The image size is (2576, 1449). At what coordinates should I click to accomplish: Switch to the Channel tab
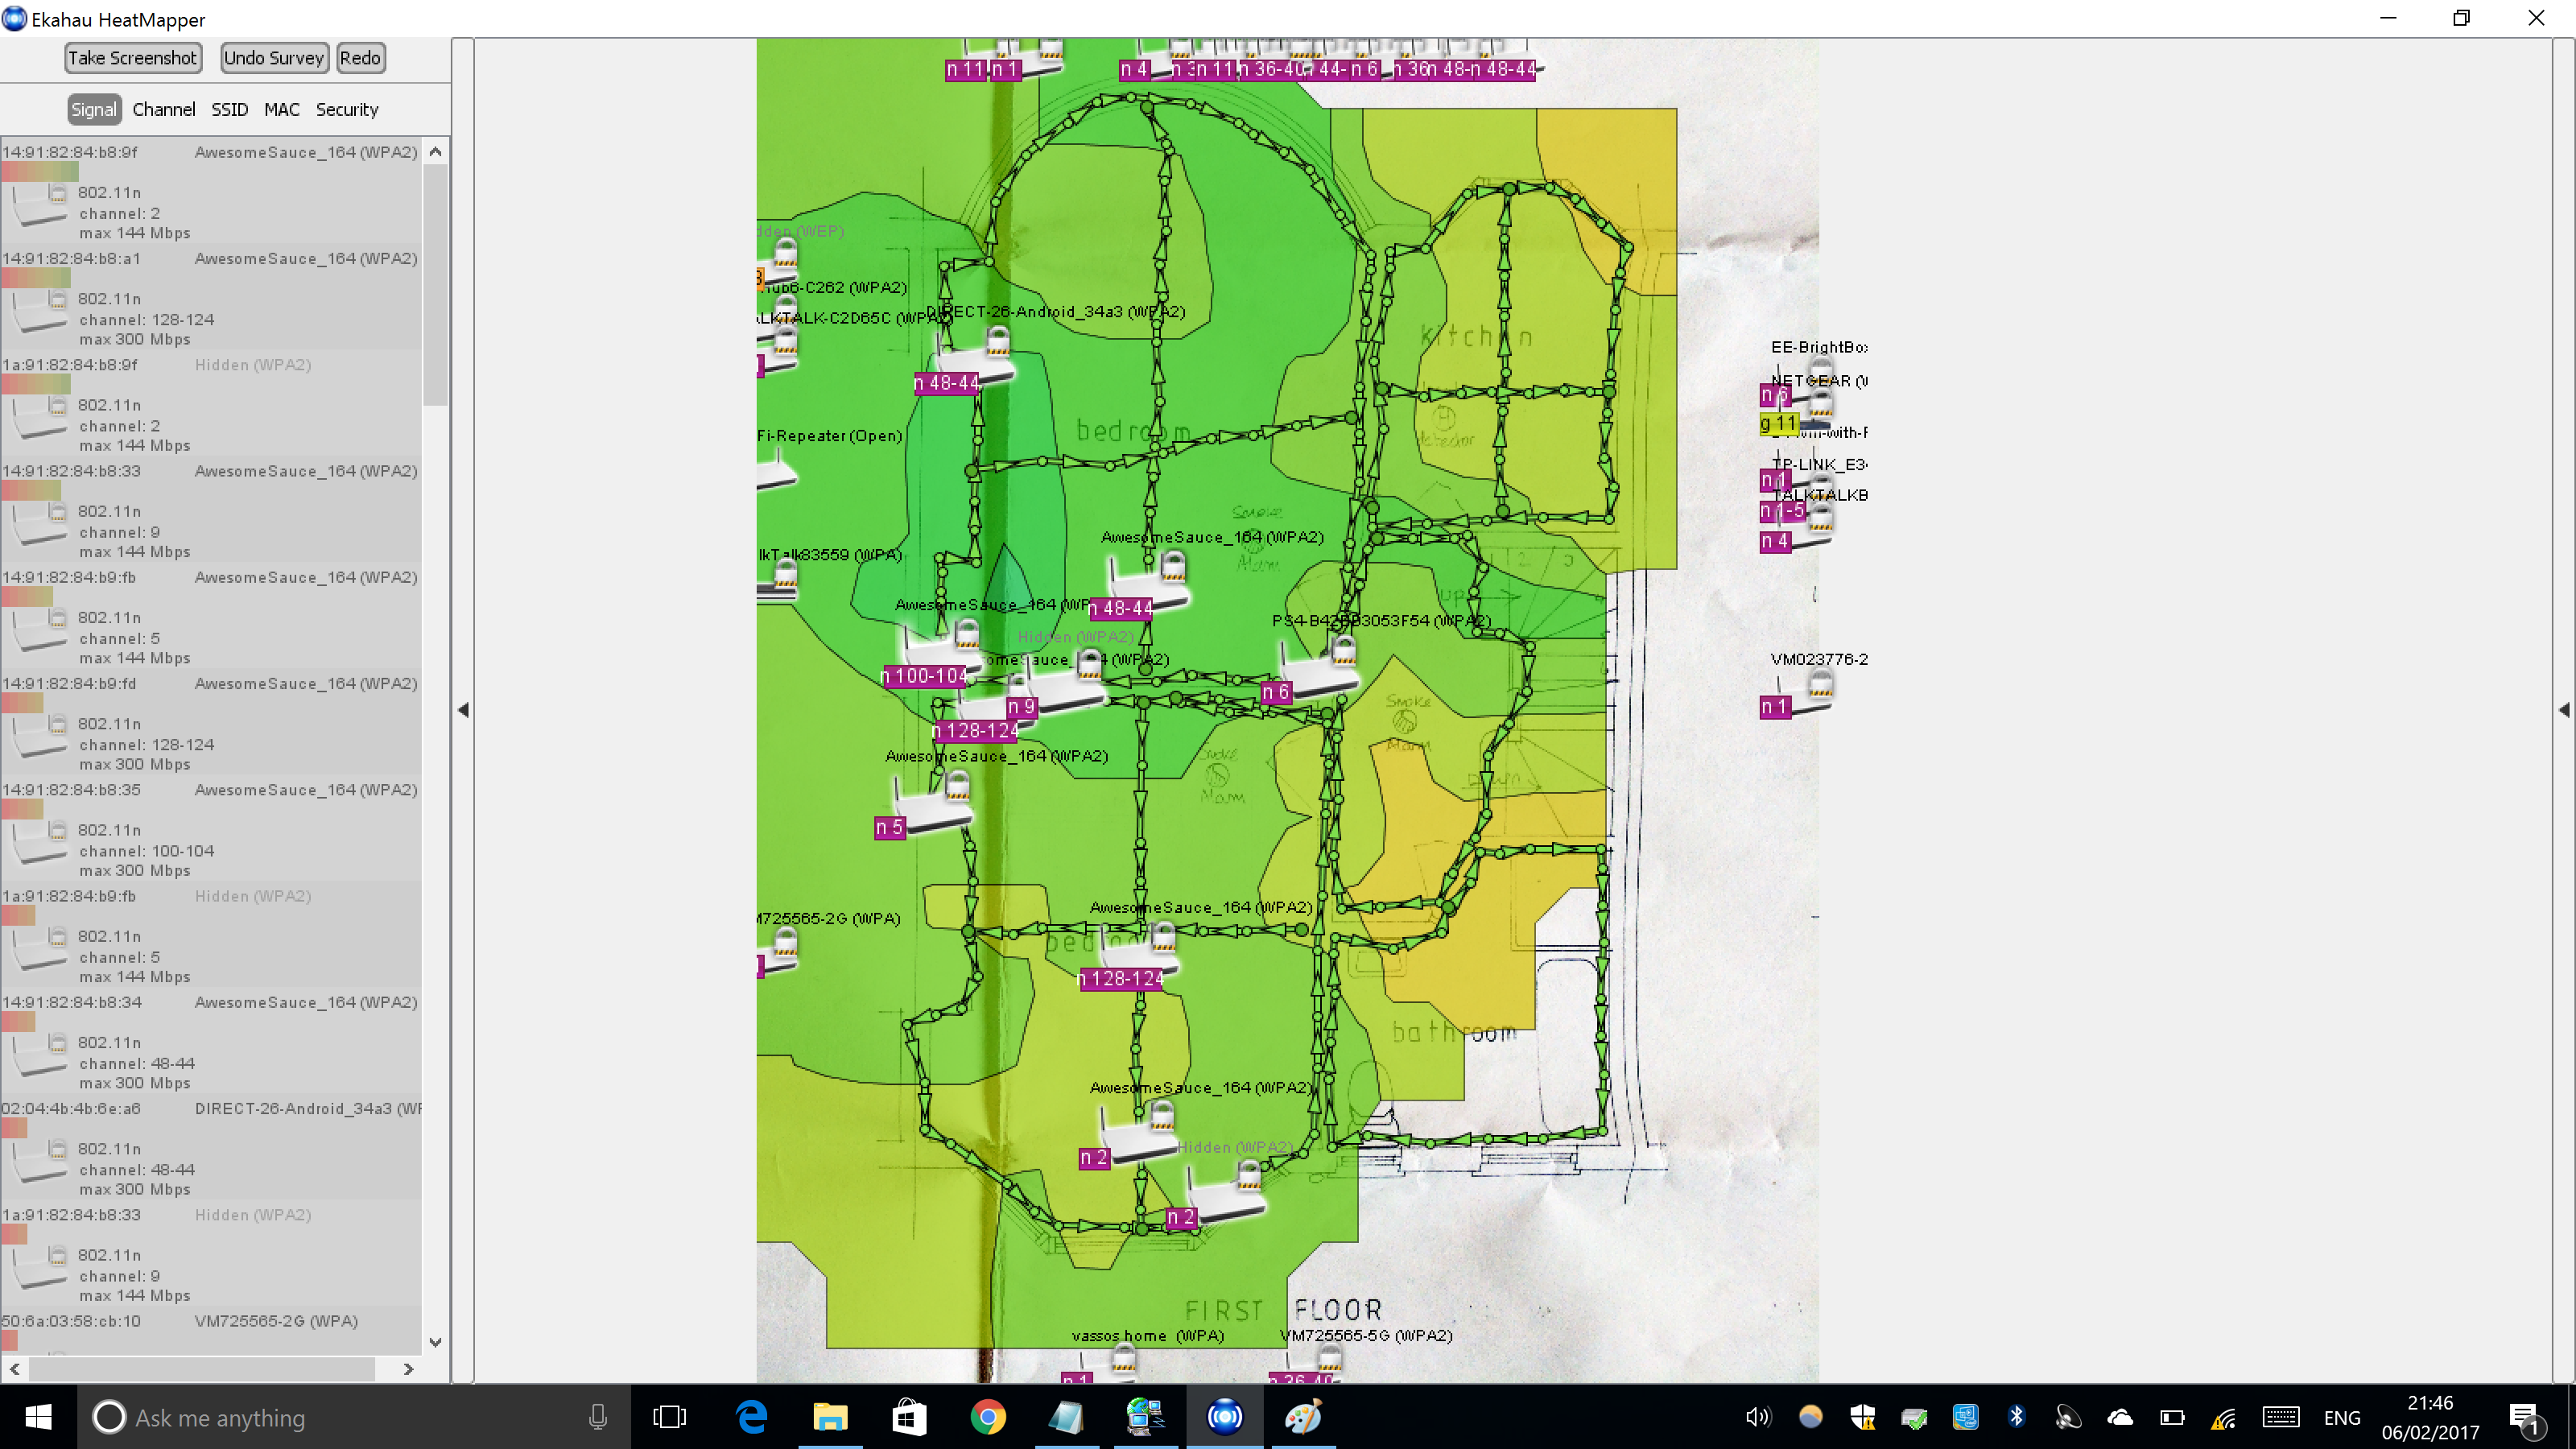(x=164, y=110)
